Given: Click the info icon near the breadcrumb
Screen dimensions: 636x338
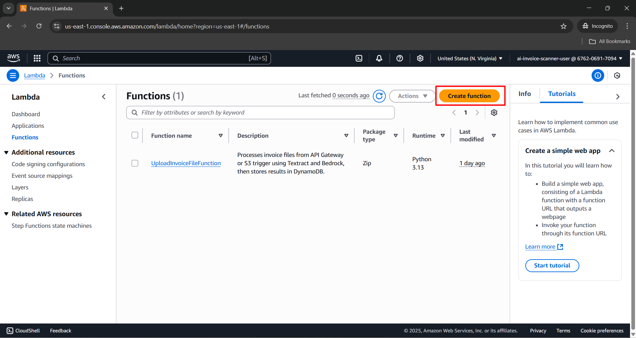Looking at the screenshot, I should (598, 75).
